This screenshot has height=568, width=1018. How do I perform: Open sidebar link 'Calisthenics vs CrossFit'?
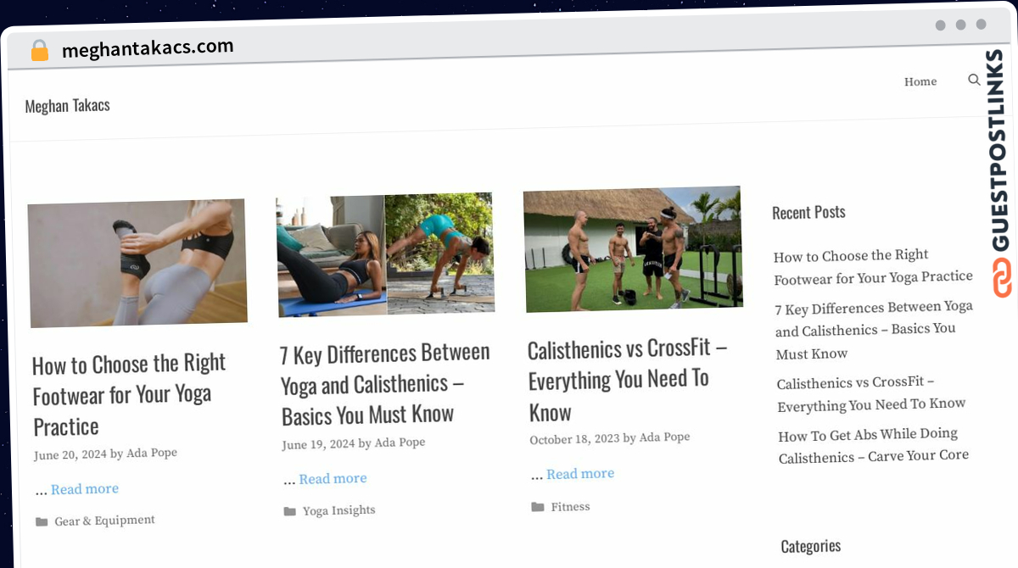[x=871, y=394]
